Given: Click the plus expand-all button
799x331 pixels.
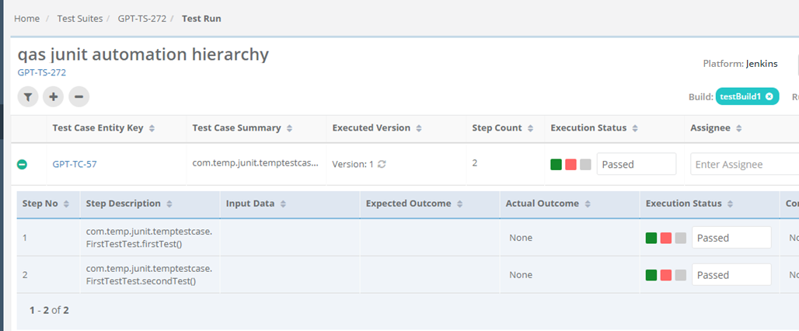Looking at the screenshot, I should pyautogui.click(x=54, y=97).
